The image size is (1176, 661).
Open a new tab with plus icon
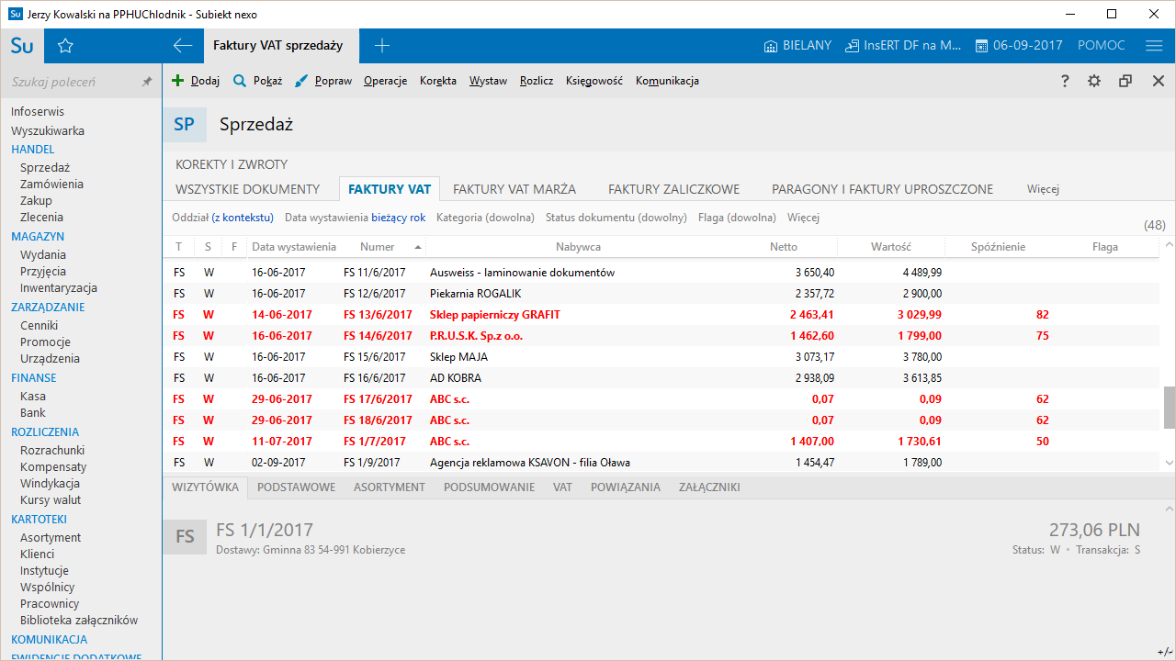click(x=382, y=46)
